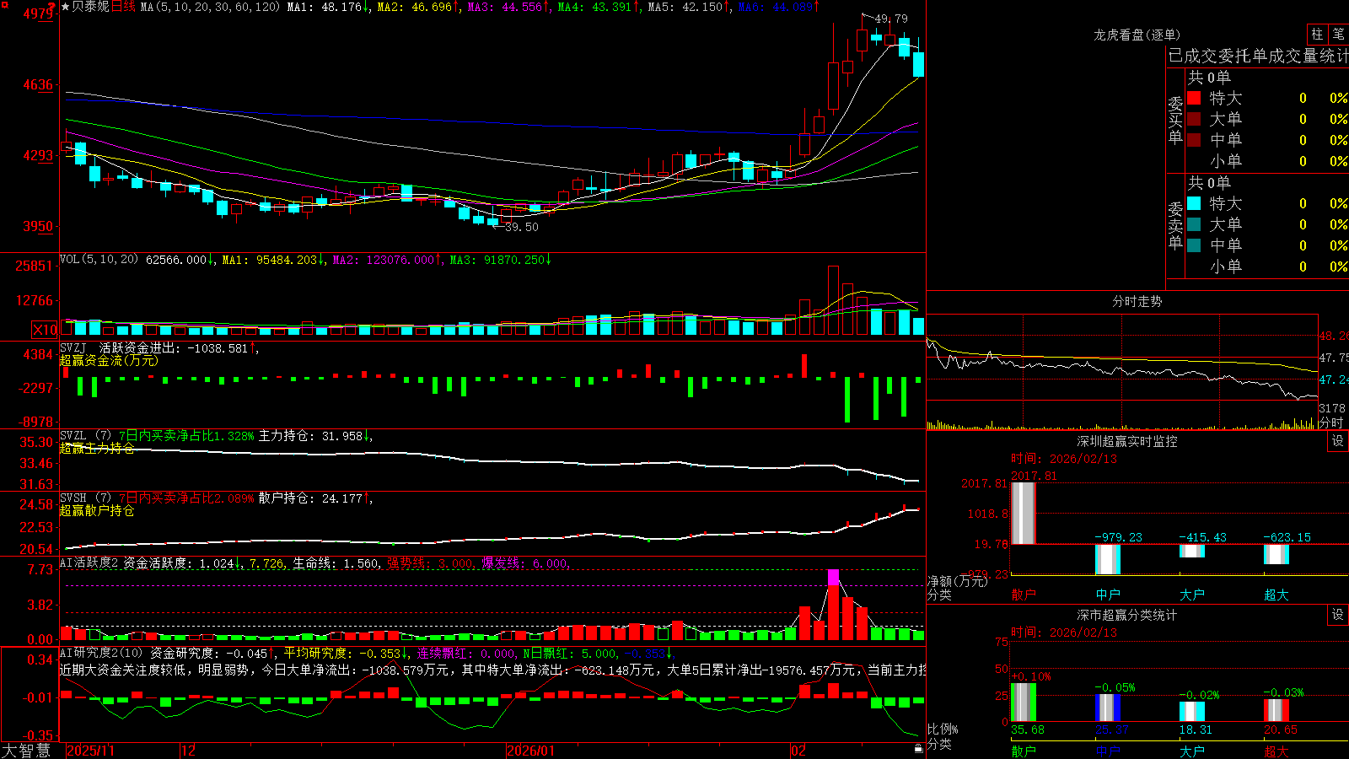Click the 深市超赢分类统计 panel title
1349x759 pixels.
(1126, 615)
